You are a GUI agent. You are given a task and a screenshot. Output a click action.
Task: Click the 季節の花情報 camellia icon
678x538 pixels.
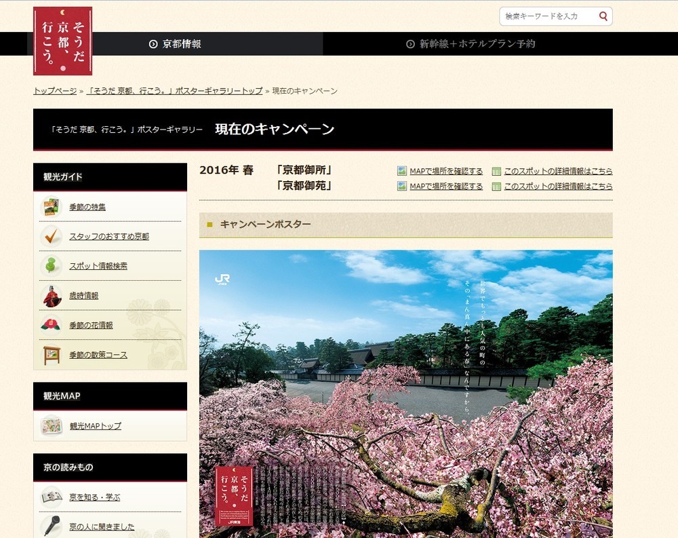pos(52,325)
